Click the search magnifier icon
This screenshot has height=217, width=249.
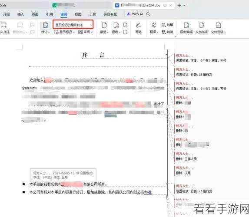148,14
